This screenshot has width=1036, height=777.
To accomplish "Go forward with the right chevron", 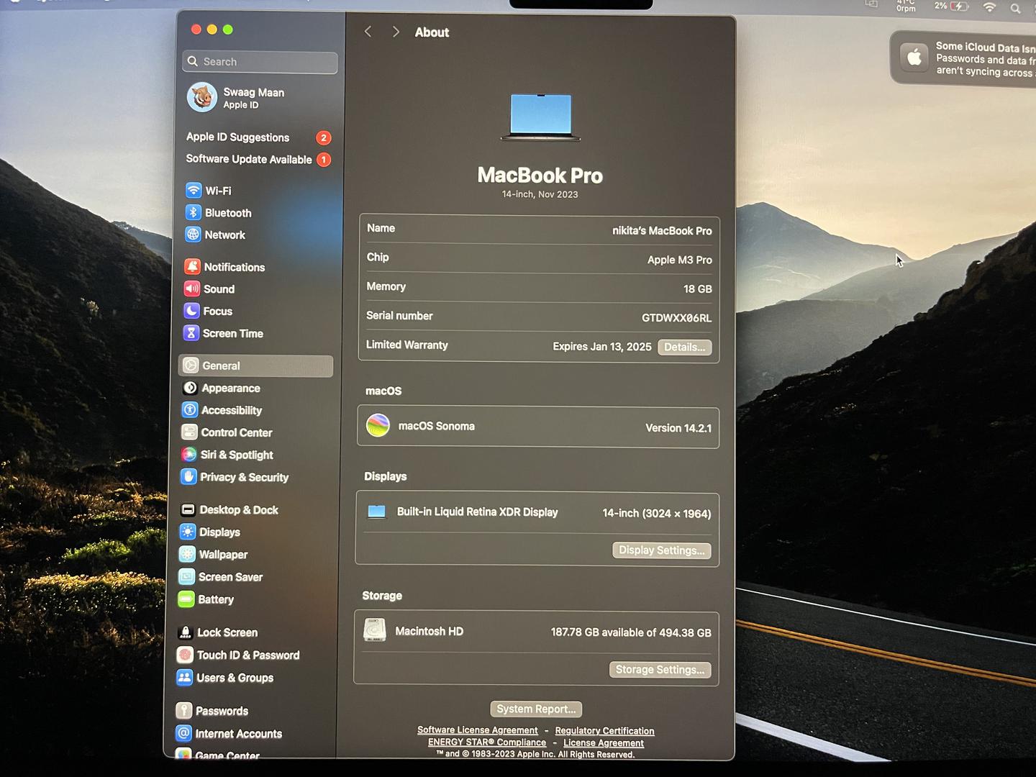I will 396,32.
